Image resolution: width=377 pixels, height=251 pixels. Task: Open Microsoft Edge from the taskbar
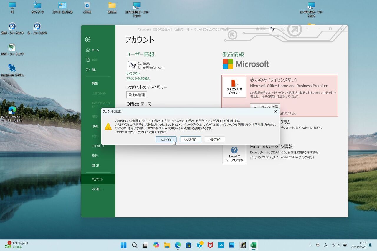pyautogui.click(x=178, y=245)
